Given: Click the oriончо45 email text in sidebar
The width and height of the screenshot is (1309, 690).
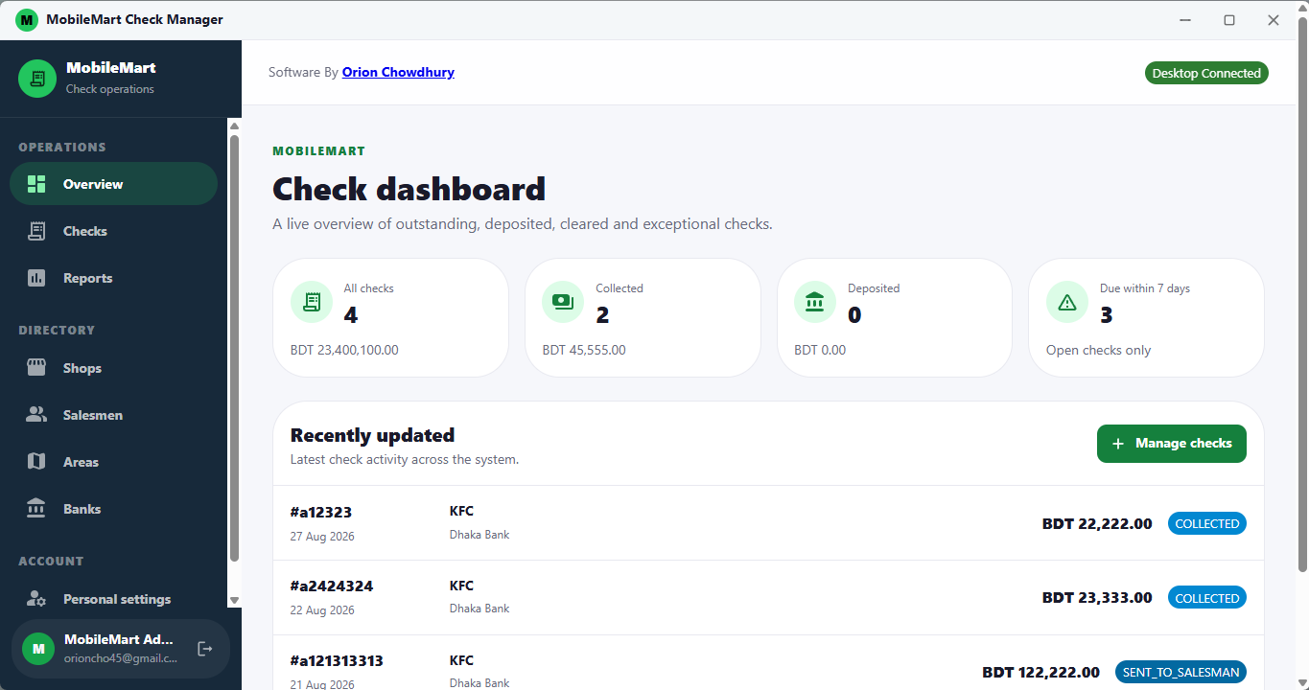Looking at the screenshot, I should pyautogui.click(x=121, y=658).
